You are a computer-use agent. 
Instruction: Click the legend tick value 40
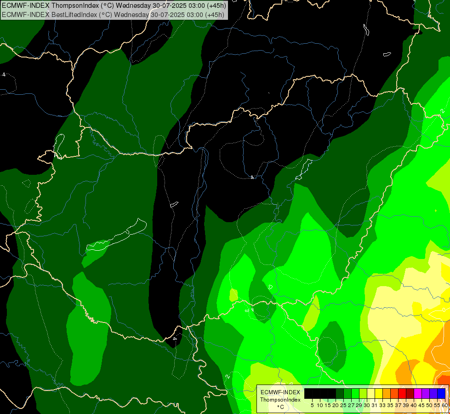[414, 405]
